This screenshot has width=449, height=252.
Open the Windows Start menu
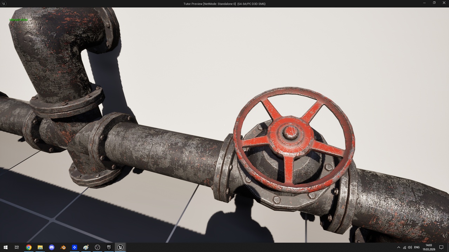(6, 247)
